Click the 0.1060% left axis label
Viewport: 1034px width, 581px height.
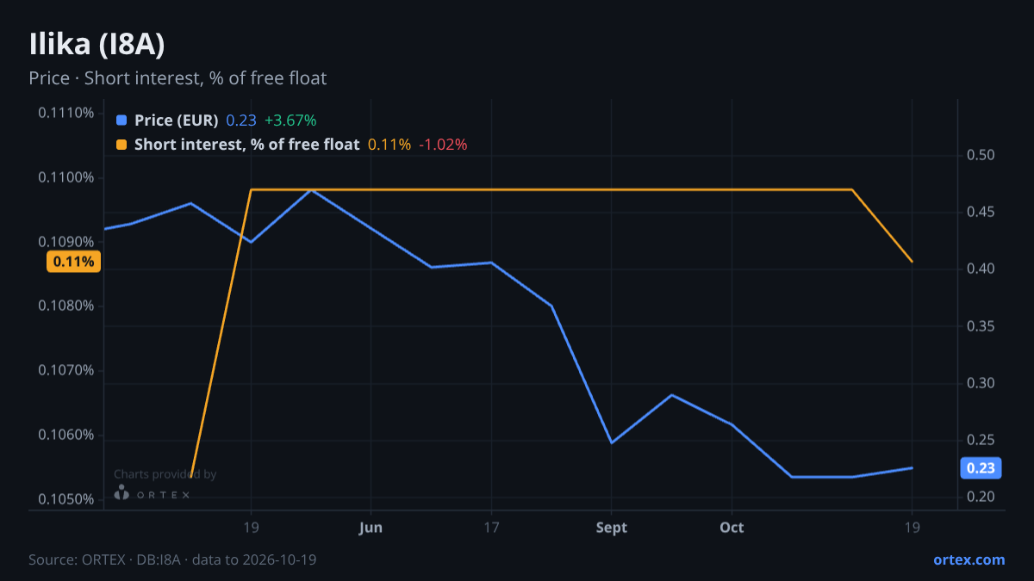[x=66, y=435]
